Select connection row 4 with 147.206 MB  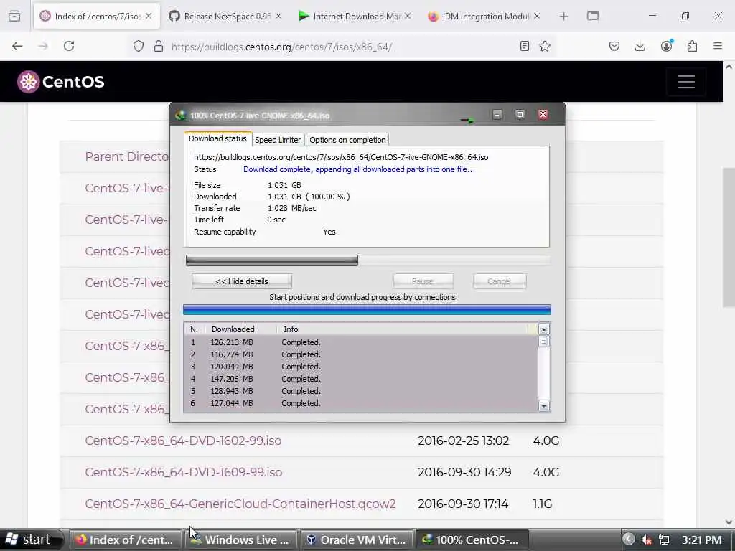[361, 379]
